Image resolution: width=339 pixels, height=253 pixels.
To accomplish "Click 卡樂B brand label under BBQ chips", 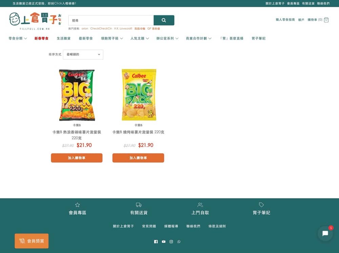I will (x=138, y=125).
